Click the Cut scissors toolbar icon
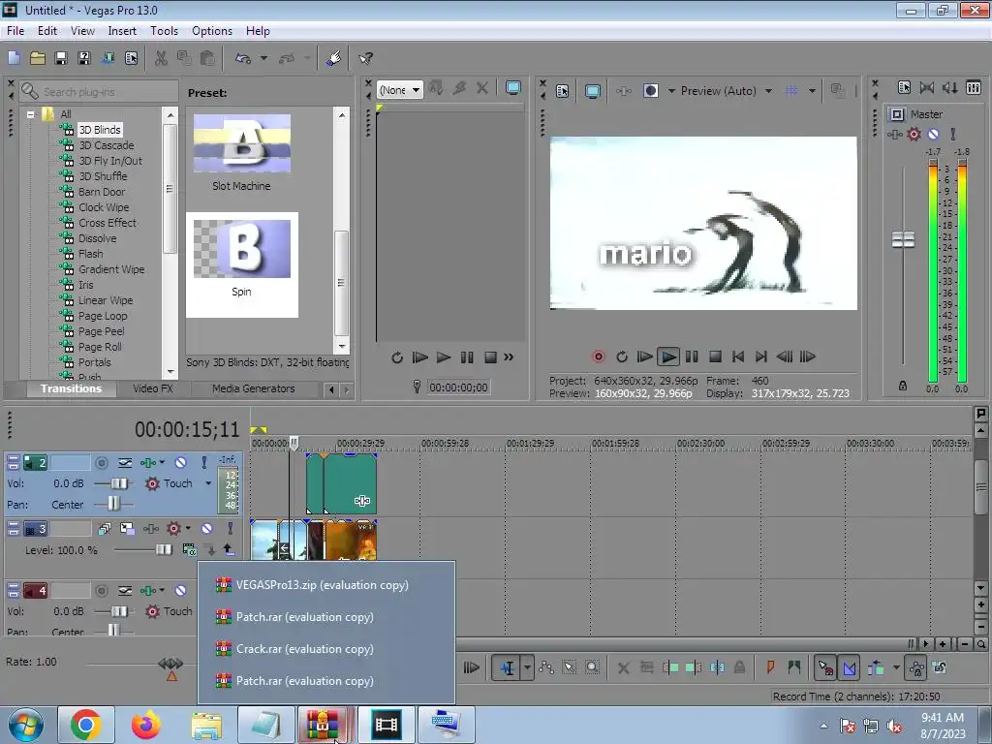 [x=162, y=58]
